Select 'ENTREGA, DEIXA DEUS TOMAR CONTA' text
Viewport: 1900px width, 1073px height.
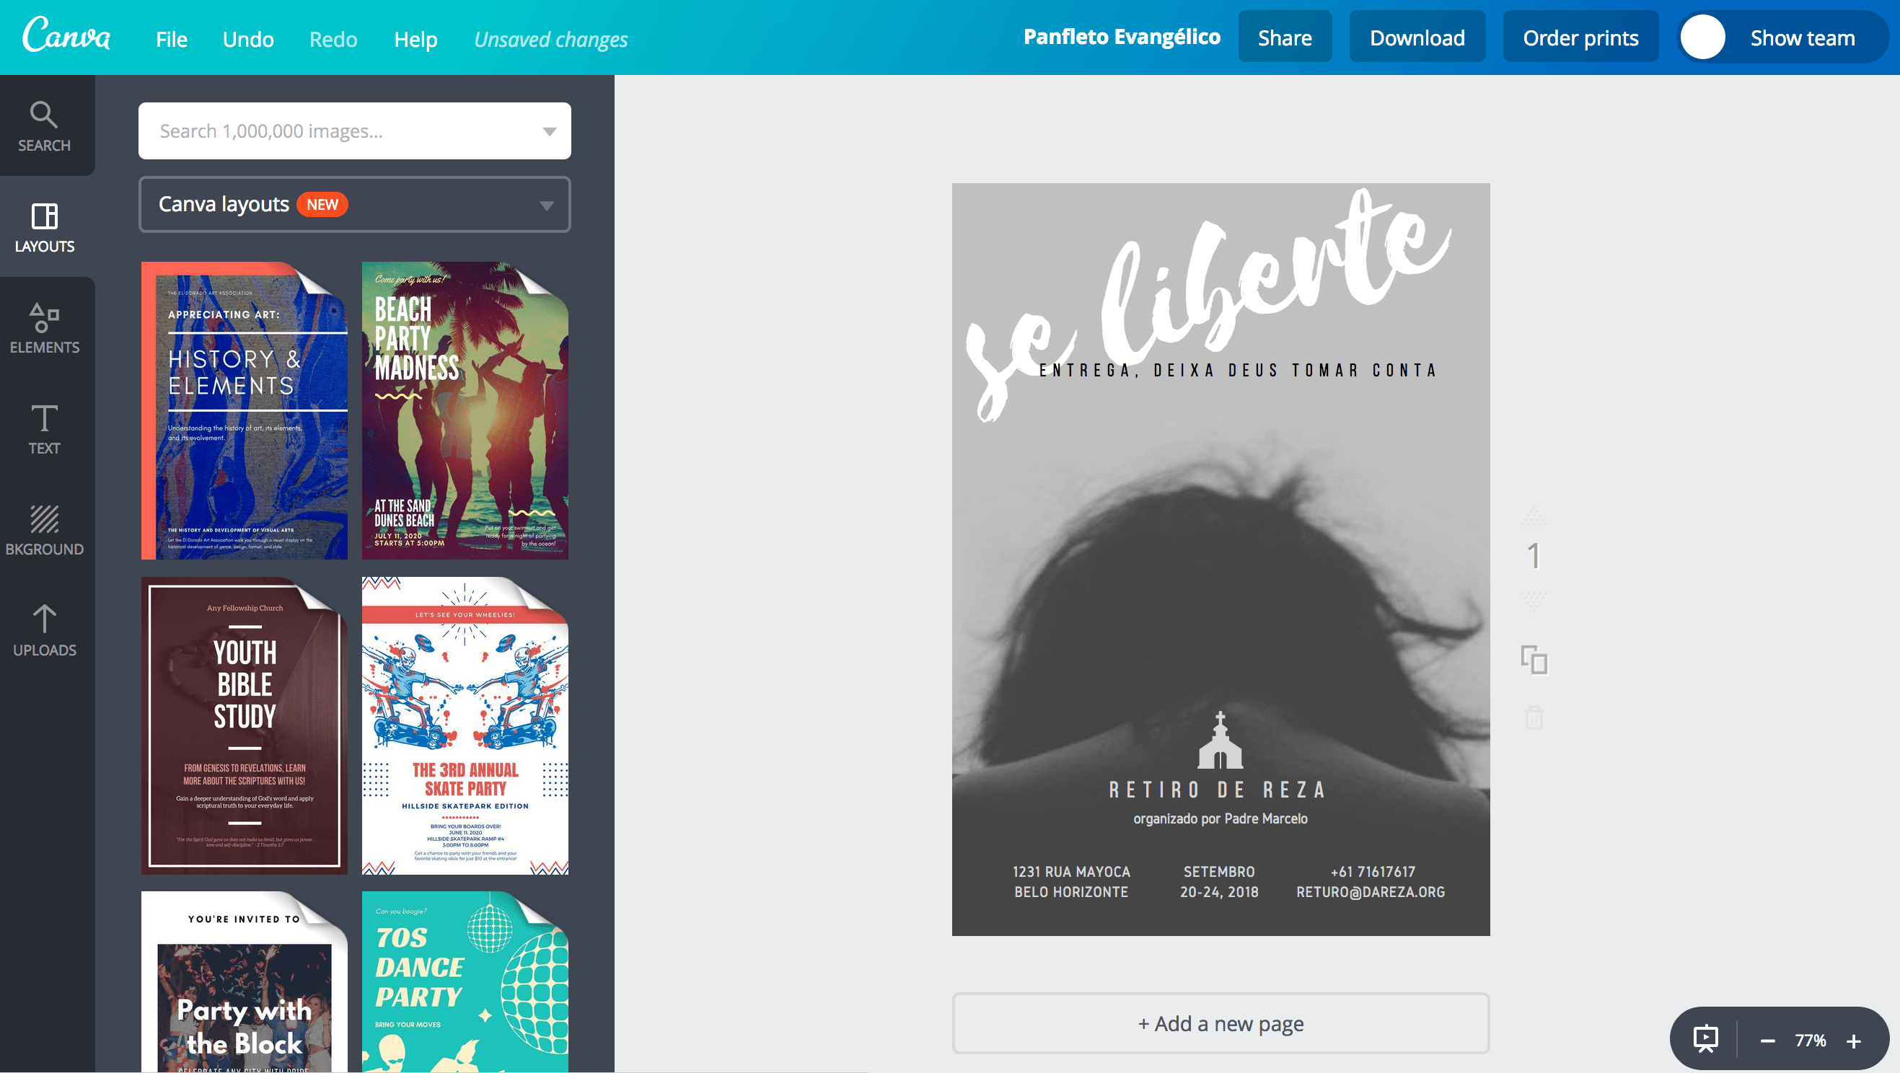point(1238,370)
